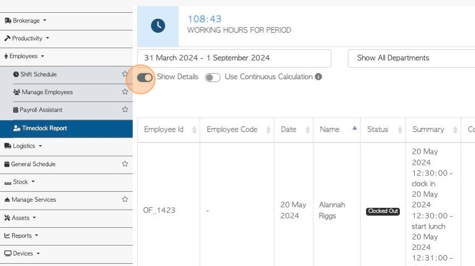The height and width of the screenshot is (266, 475).
Task: Sort table by Name column
Action: pos(337,130)
